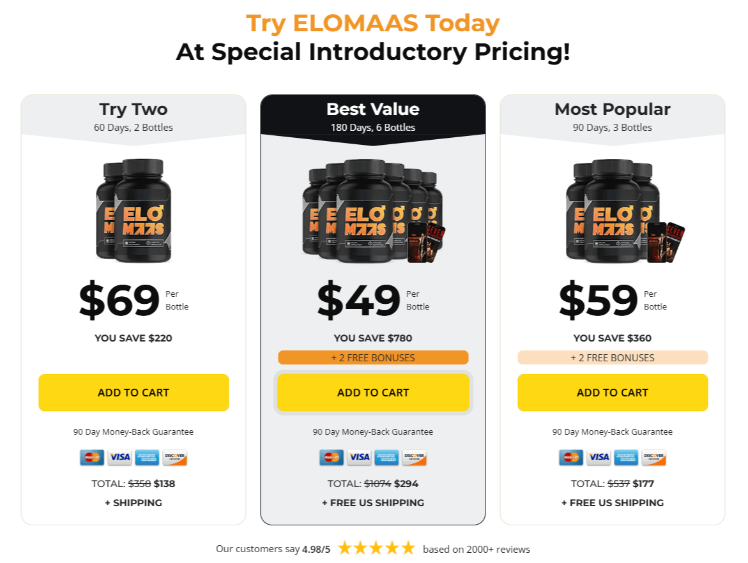This screenshot has height=563, width=748.
Task: Click the Visa icon in Best Value card
Action: click(x=359, y=457)
